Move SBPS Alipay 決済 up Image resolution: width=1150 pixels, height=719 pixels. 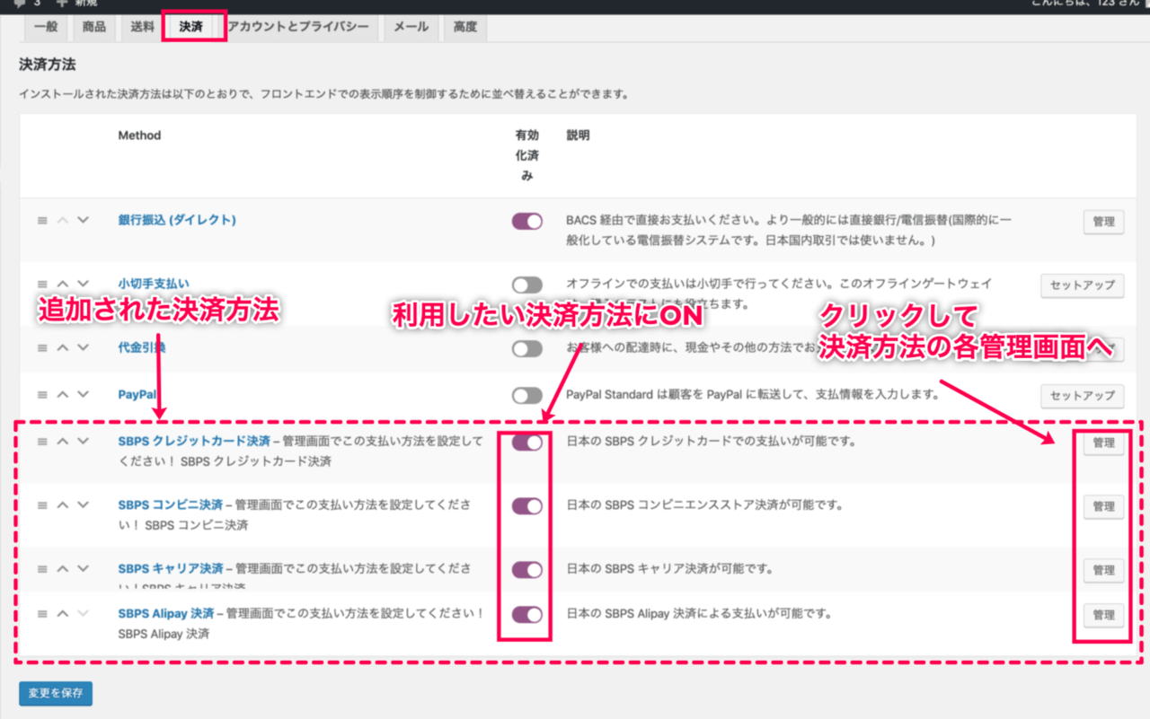[63, 614]
